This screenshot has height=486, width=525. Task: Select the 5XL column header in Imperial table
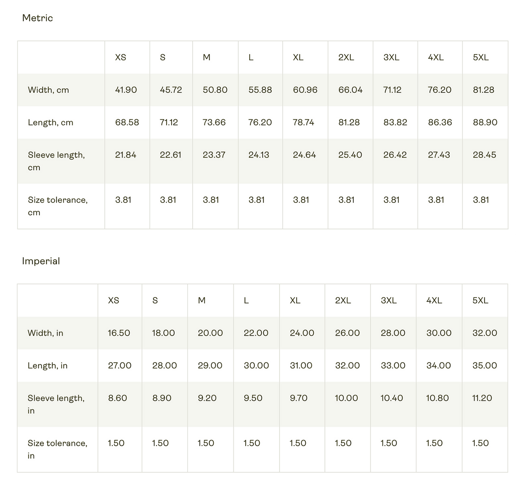point(480,301)
